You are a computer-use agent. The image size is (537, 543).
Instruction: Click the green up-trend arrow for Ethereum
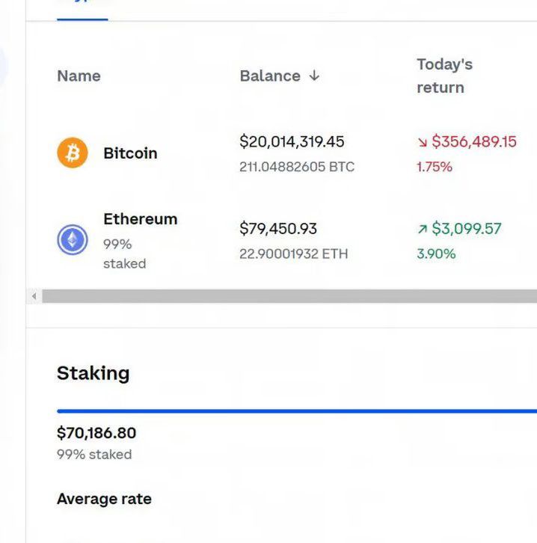click(x=423, y=229)
